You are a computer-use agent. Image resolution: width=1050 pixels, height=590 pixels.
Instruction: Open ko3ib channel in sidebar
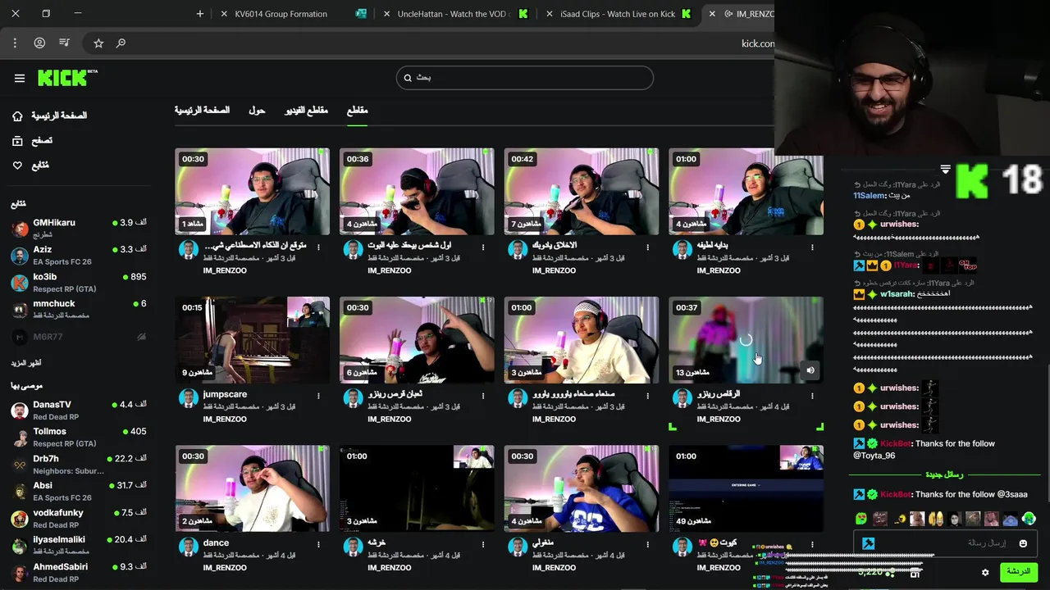[x=79, y=282]
